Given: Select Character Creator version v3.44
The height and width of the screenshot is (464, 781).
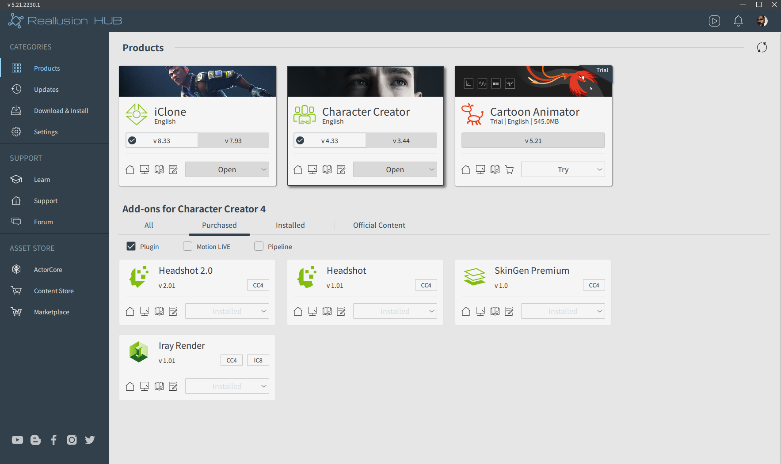Looking at the screenshot, I should (x=401, y=140).
